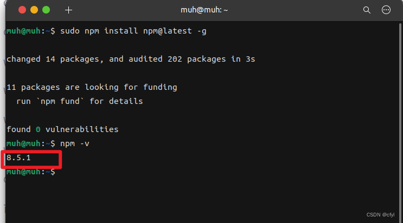403x223 pixels.
Task: Open the terminal search magnifier icon
Action: [x=367, y=10]
